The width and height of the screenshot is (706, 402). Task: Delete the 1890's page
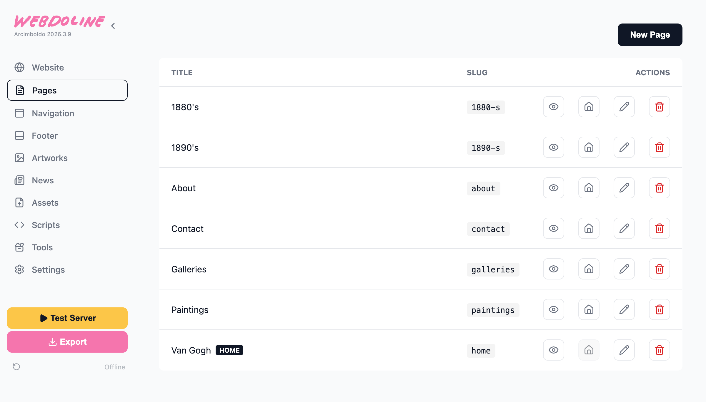coord(659,147)
